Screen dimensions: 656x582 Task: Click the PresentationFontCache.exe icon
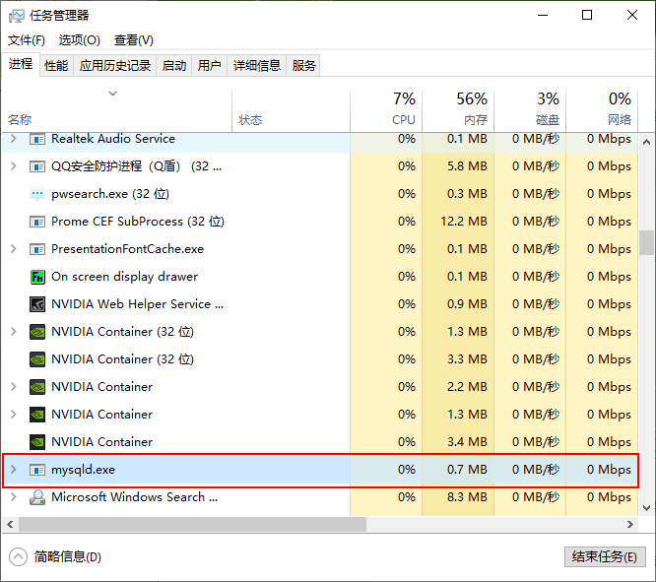tap(37, 249)
